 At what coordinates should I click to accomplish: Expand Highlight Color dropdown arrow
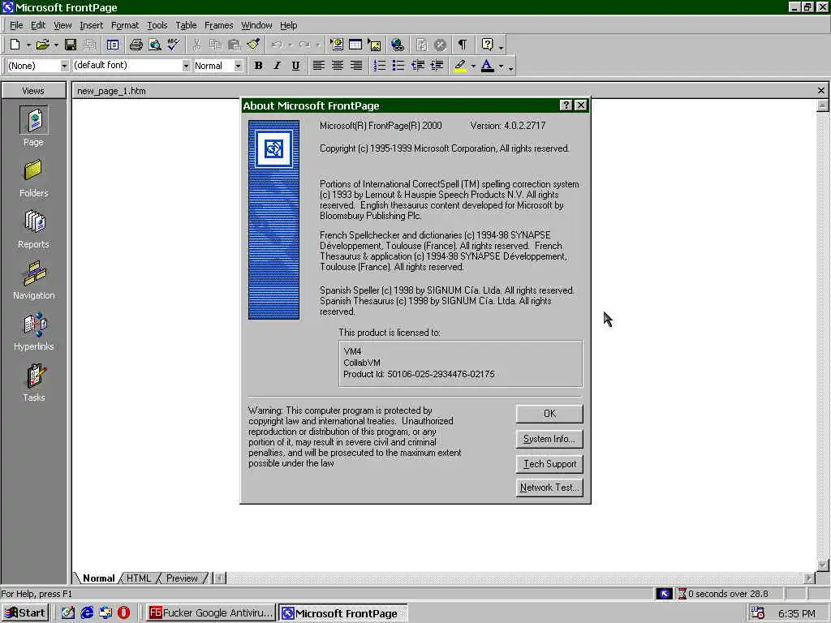click(x=473, y=67)
